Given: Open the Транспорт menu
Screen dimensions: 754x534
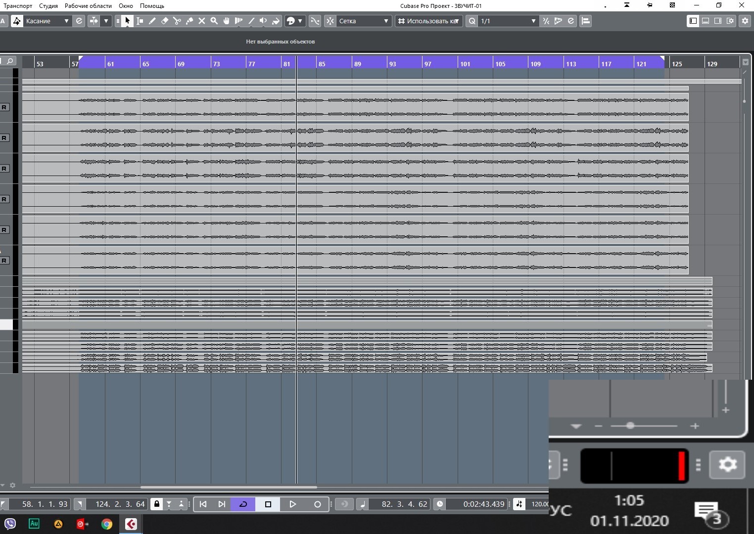Looking at the screenshot, I should click(x=18, y=6).
